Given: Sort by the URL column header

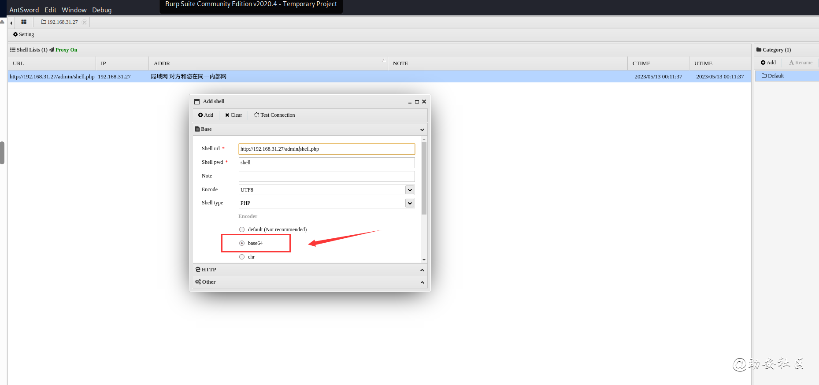Looking at the screenshot, I should coord(52,63).
